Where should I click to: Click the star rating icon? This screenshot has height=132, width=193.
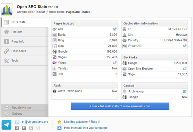pos(59,122)
